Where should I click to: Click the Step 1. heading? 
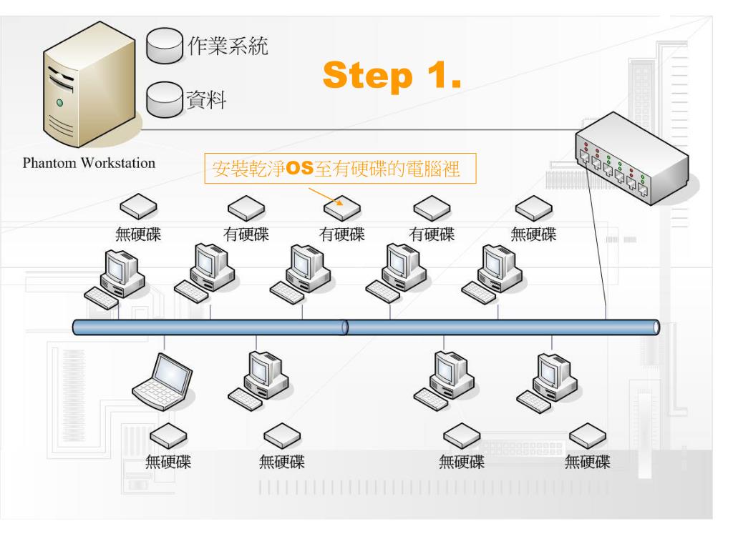[x=392, y=76]
